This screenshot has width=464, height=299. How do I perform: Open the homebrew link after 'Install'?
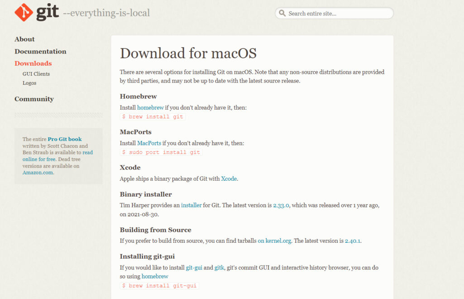pos(150,107)
